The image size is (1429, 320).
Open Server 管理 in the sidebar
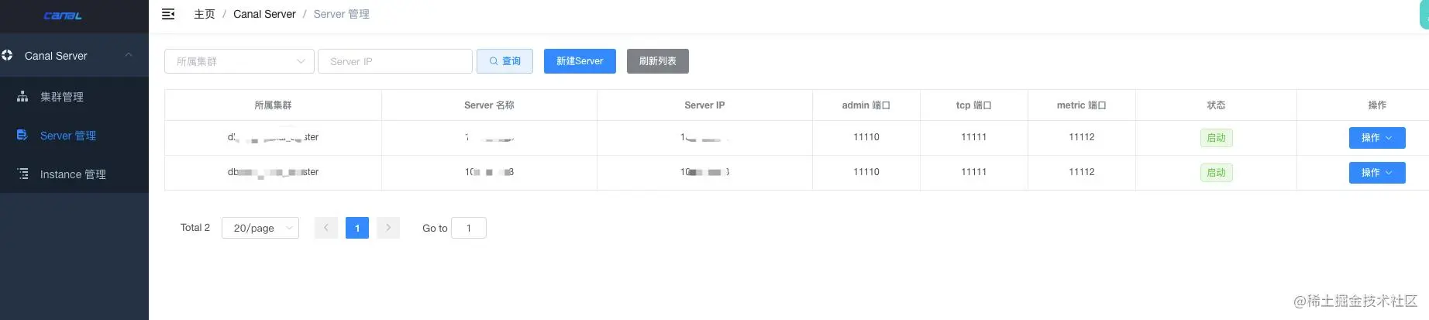coord(74,135)
